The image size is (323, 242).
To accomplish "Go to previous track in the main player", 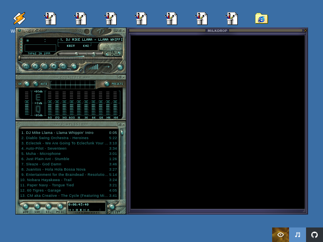I will pos(26,66).
